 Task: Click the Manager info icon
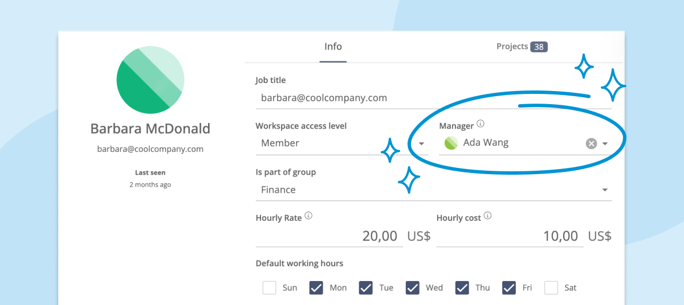pyautogui.click(x=481, y=123)
